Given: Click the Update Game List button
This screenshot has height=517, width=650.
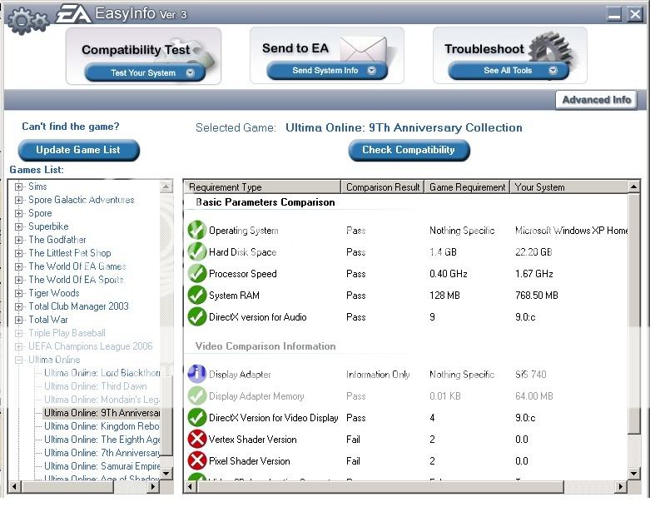Looking at the screenshot, I should (x=78, y=150).
